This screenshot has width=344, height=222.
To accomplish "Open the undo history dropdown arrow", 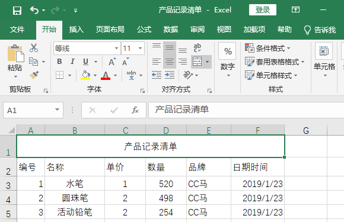I will 43,10.
